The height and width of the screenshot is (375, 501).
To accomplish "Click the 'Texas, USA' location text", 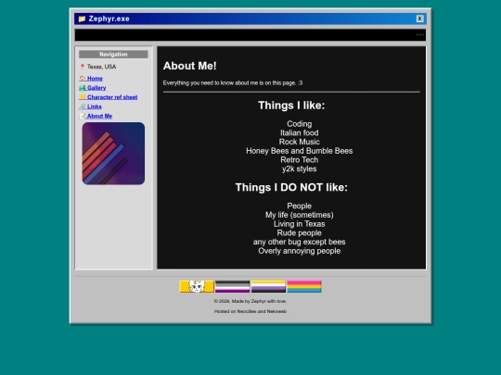I will point(102,67).
